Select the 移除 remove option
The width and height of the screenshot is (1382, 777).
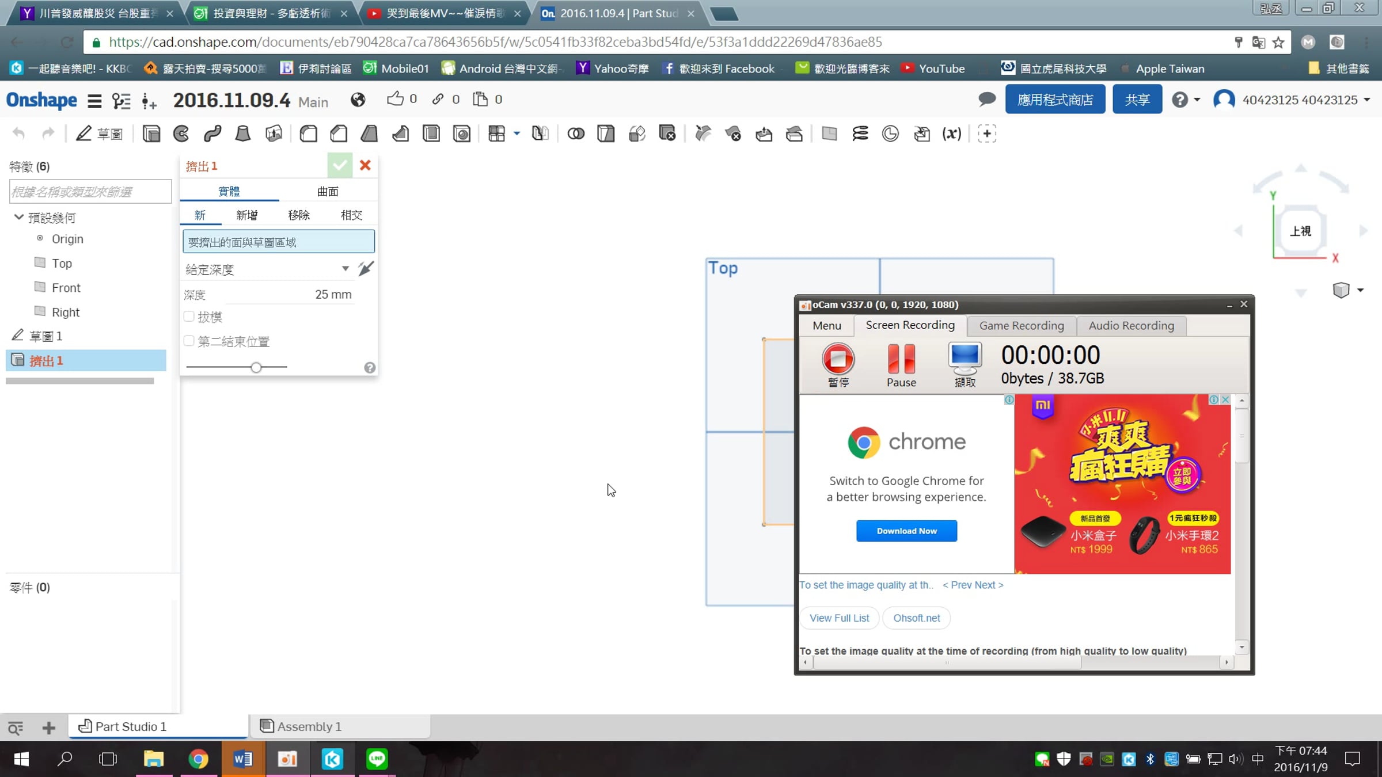[x=299, y=215]
